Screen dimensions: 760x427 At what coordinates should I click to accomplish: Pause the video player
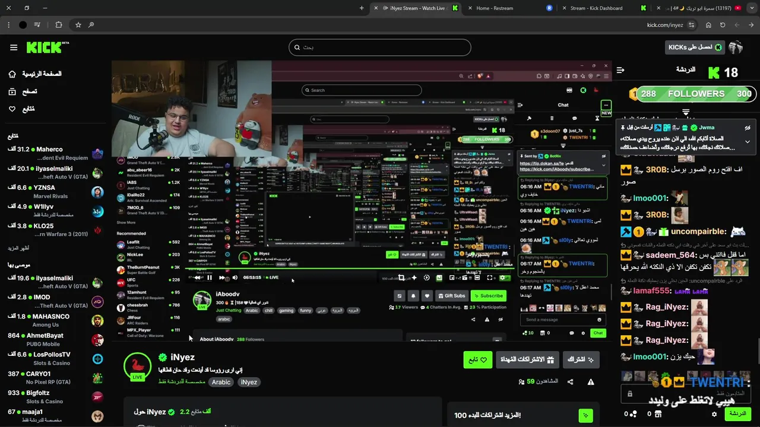pos(210,278)
